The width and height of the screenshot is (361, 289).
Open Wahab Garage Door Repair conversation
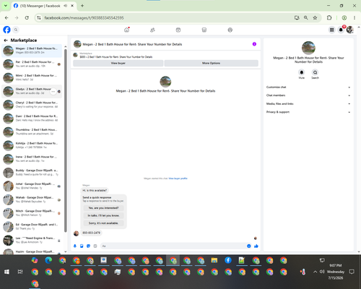pos(32,199)
